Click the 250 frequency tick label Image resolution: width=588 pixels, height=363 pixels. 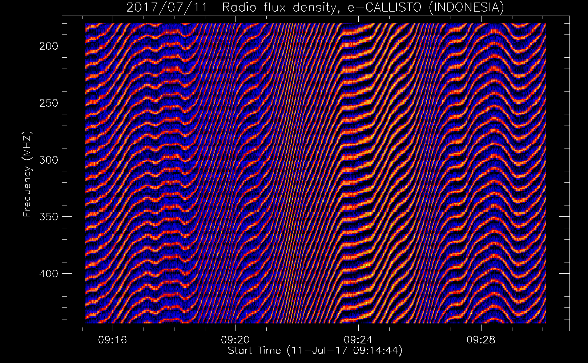click(x=49, y=103)
